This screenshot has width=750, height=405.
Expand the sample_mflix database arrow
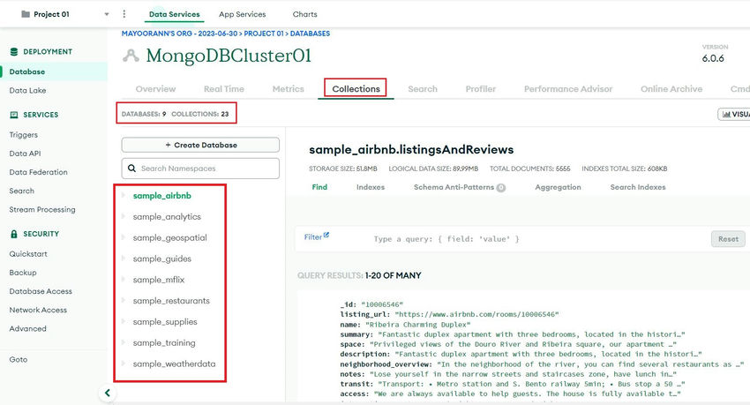pyautogui.click(x=124, y=279)
